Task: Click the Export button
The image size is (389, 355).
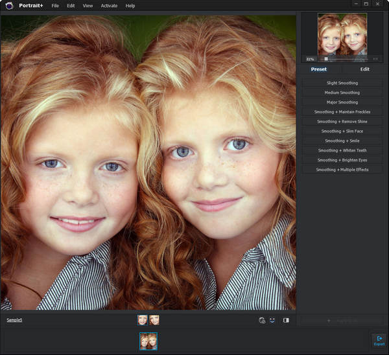Action: click(x=379, y=340)
